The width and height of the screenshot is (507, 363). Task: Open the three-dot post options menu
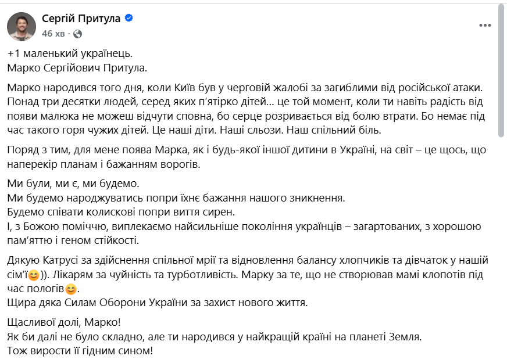485,26
